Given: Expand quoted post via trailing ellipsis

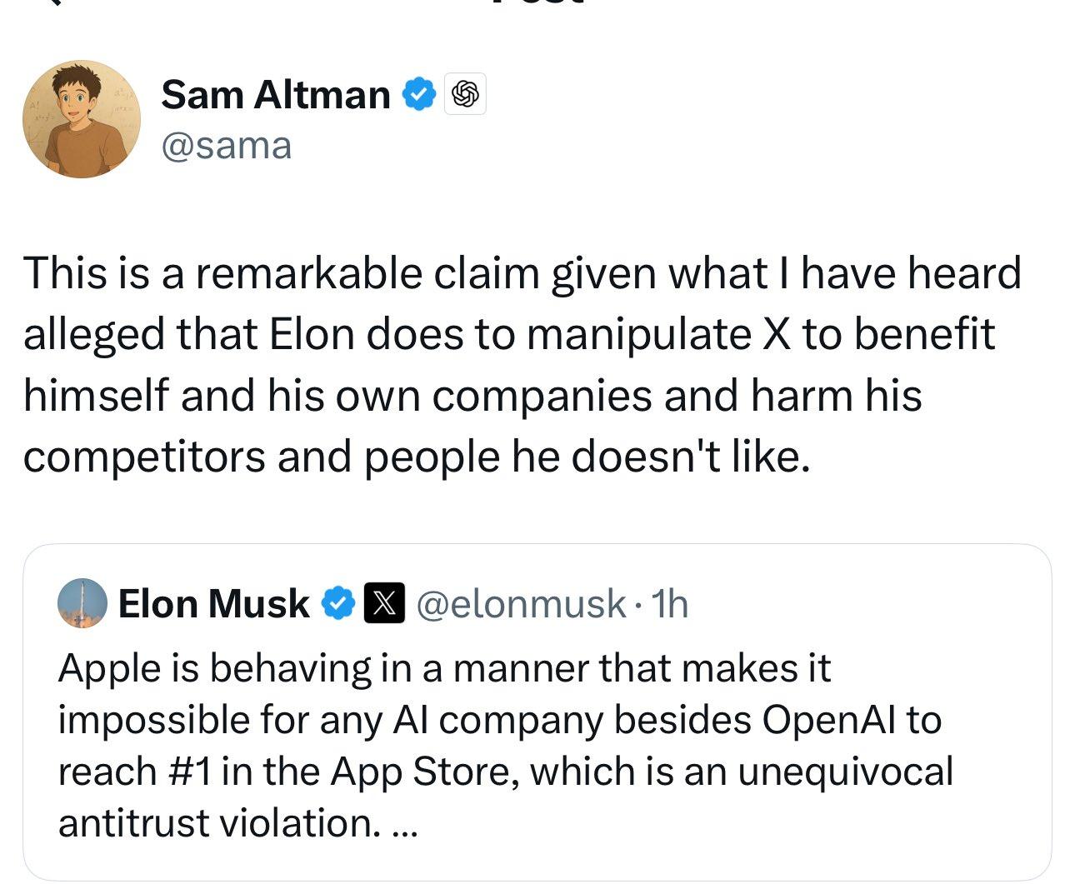Looking at the screenshot, I should tap(403, 824).
